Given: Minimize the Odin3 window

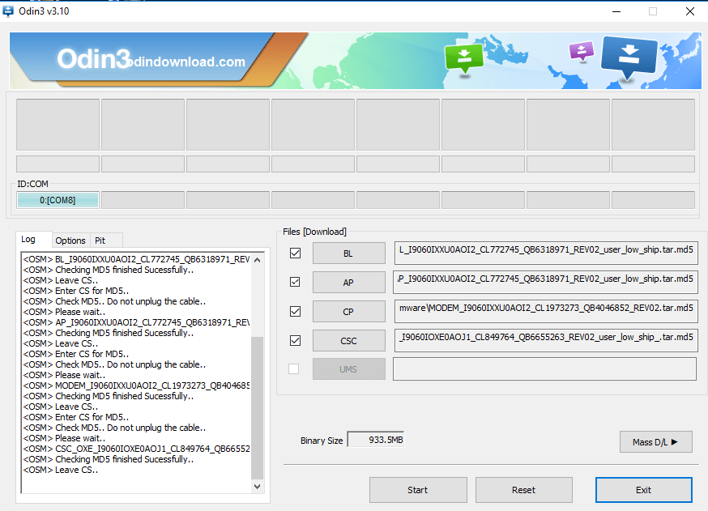Looking at the screenshot, I should [616, 11].
